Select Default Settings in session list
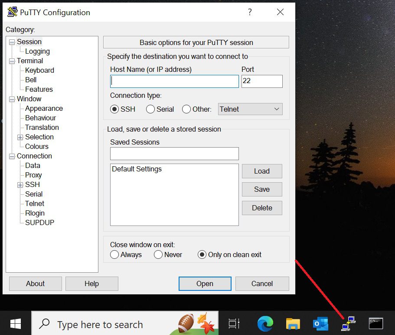 pos(137,169)
